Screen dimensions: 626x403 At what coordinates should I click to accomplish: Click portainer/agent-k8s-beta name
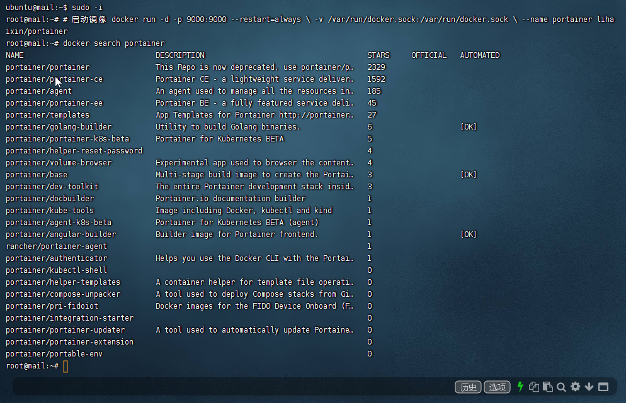pyautogui.click(x=59, y=223)
